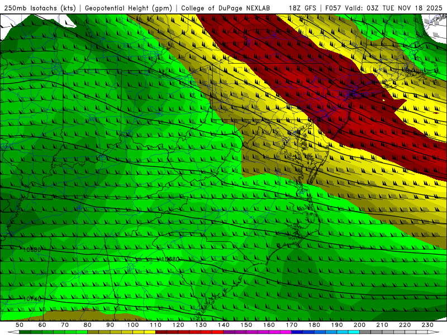Click the brightest green swatch ending at 80
The width and height of the screenshot is (447, 335).
coord(82,332)
